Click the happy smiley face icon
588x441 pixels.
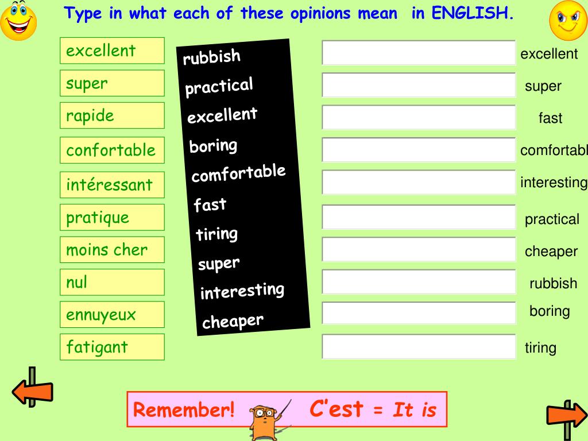pyautogui.click(x=18, y=21)
